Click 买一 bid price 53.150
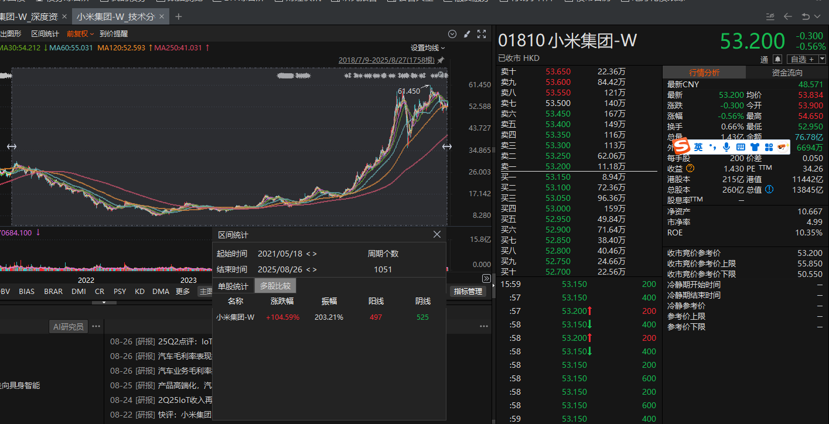The width and height of the screenshot is (829, 424). click(558, 177)
